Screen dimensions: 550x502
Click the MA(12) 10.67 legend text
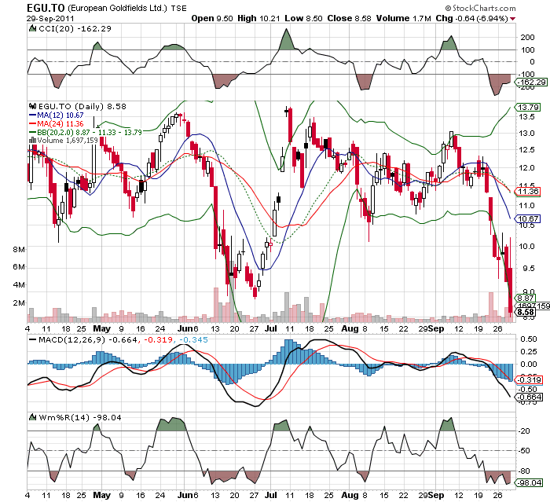pos(60,115)
